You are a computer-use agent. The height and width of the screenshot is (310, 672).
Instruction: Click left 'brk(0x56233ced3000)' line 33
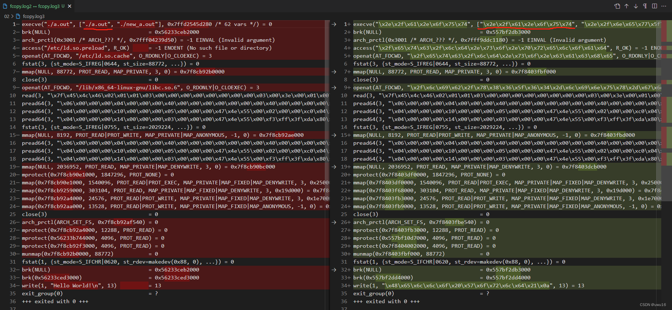(52, 278)
